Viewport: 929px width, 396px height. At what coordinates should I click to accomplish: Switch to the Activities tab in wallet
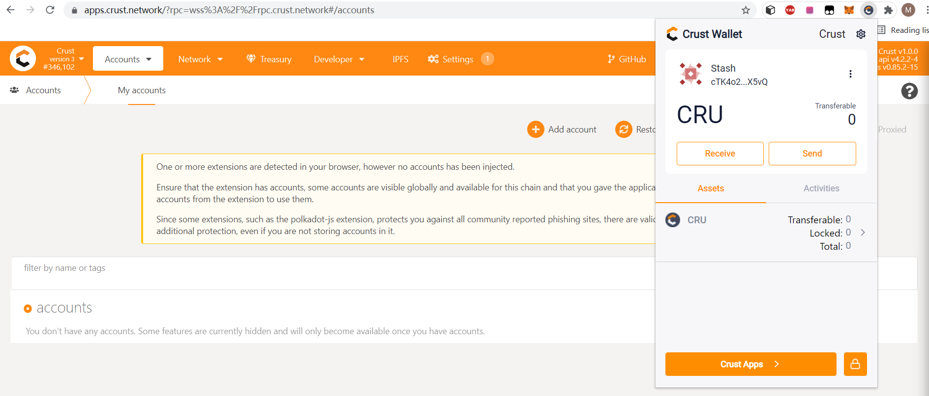click(821, 188)
